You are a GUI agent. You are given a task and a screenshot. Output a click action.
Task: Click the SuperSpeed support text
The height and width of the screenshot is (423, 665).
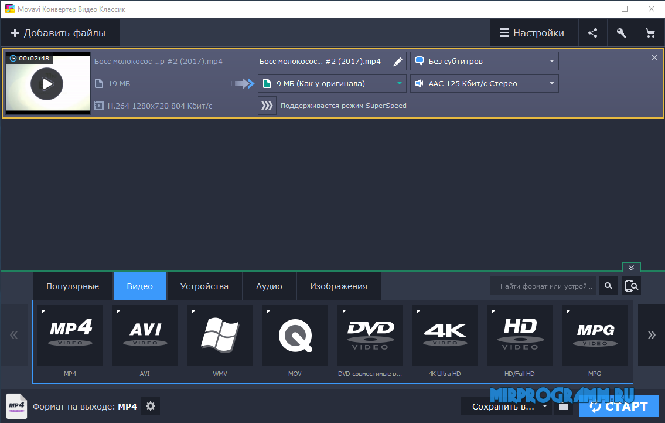(343, 106)
